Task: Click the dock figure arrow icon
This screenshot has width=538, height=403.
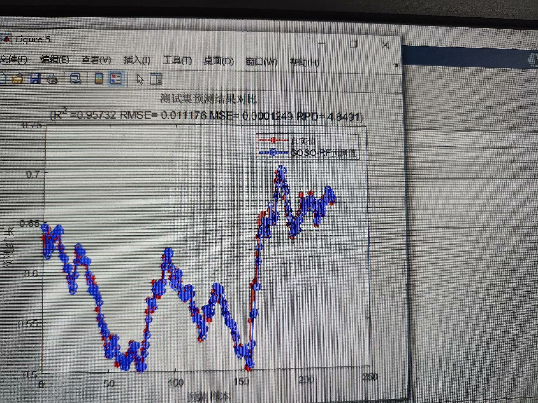Action: click(x=396, y=65)
